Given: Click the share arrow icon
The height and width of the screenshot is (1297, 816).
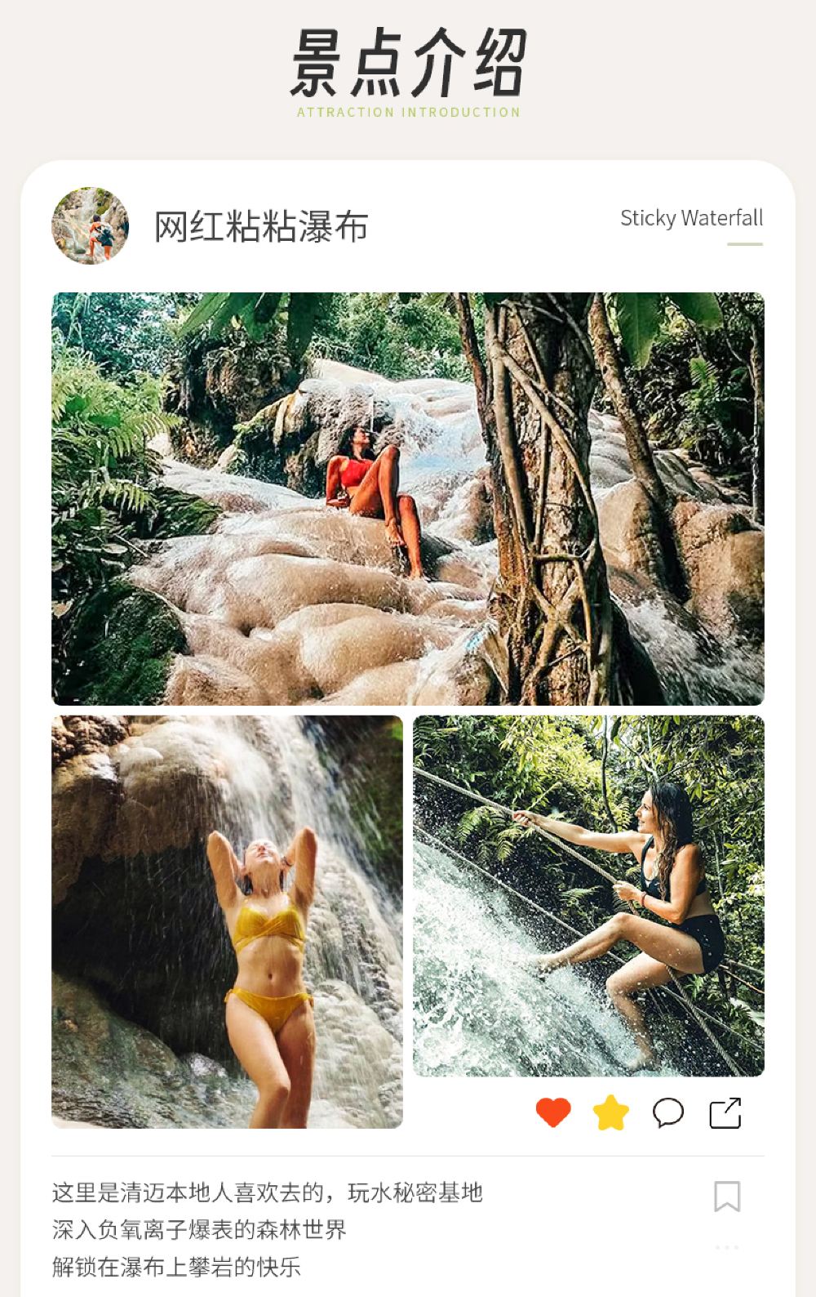Looking at the screenshot, I should (x=725, y=1112).
